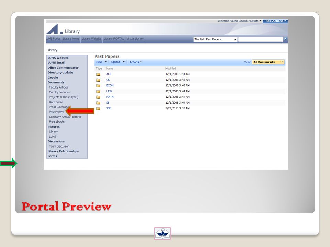330x247 pixels.
Task: Click in the search text box
Action: click(261, 39)
